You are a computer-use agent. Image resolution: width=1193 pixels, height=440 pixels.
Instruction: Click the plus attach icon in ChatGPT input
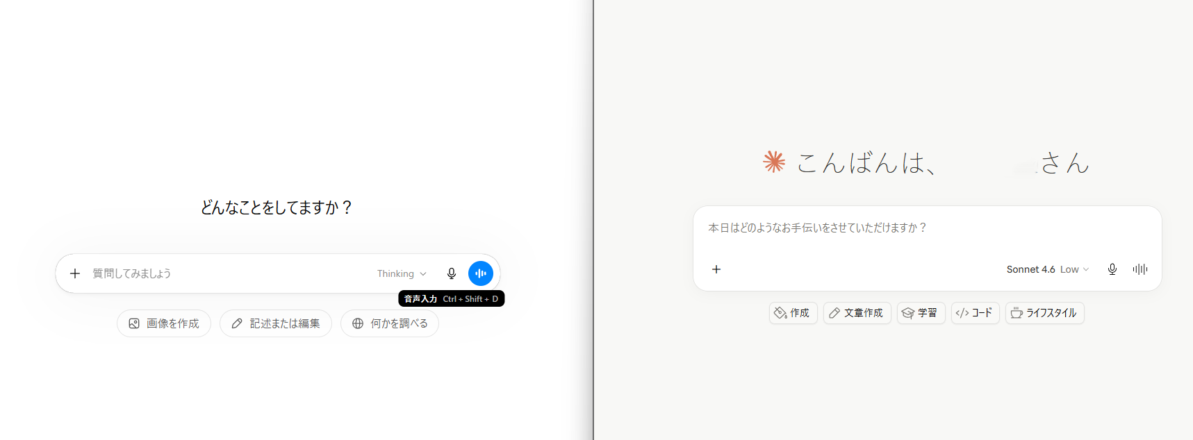tap(75, 273)
